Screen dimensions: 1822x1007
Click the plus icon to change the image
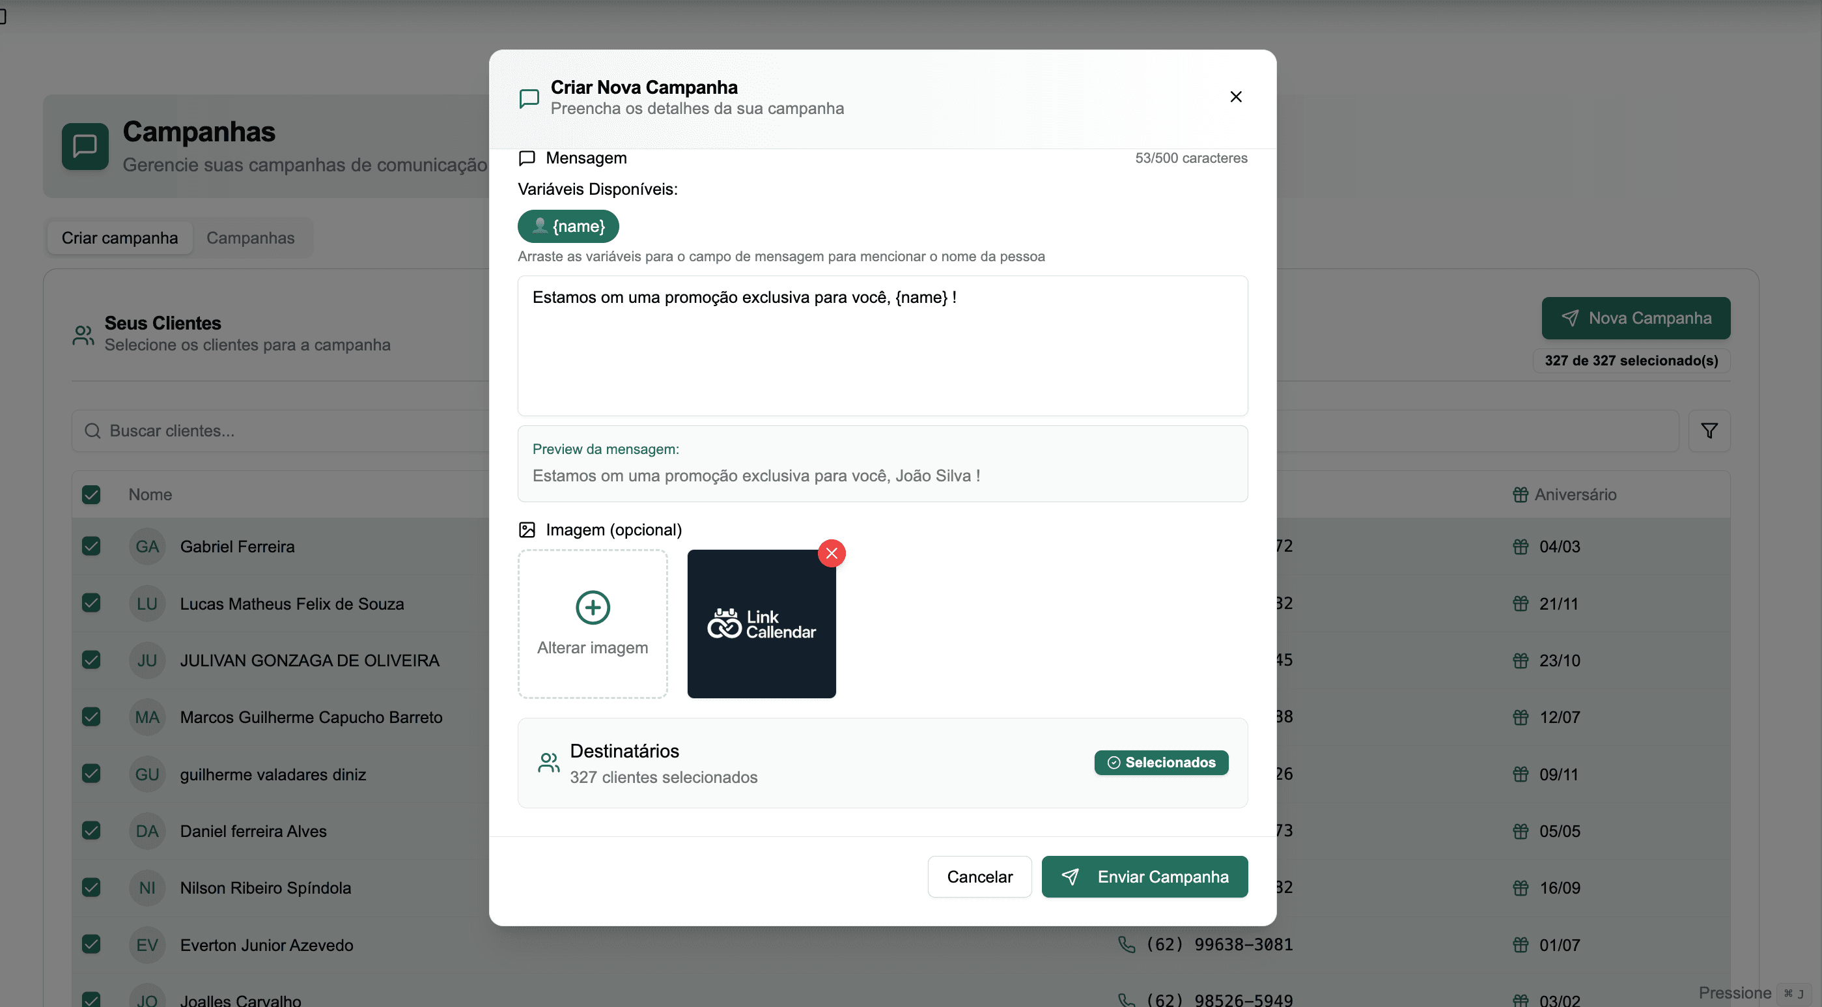click(x=592, y=607)
